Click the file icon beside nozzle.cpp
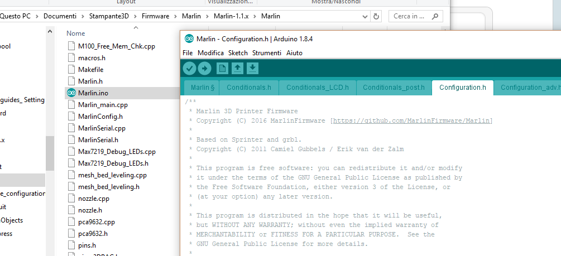 71,199
